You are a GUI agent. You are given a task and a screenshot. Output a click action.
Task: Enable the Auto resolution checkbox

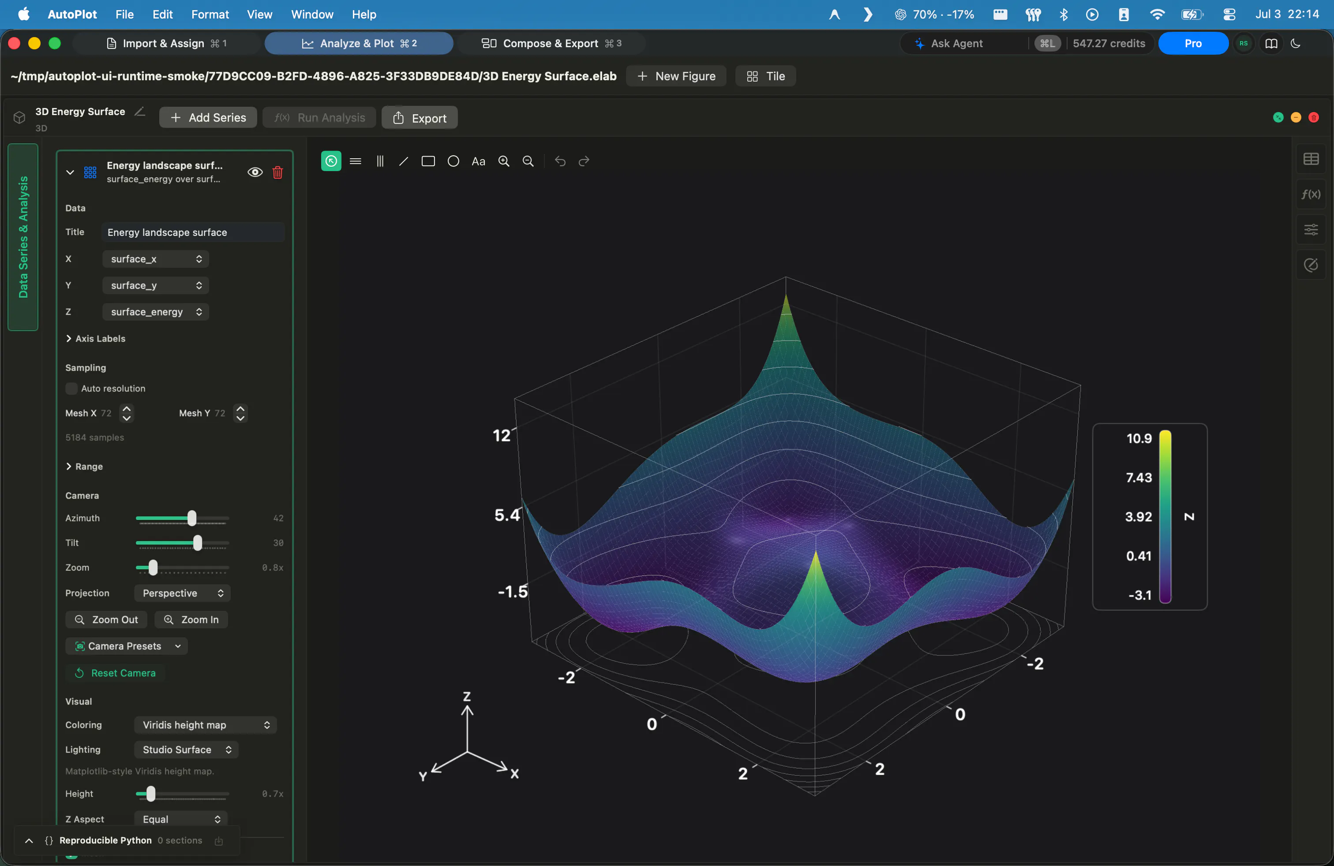coord(71,389)
